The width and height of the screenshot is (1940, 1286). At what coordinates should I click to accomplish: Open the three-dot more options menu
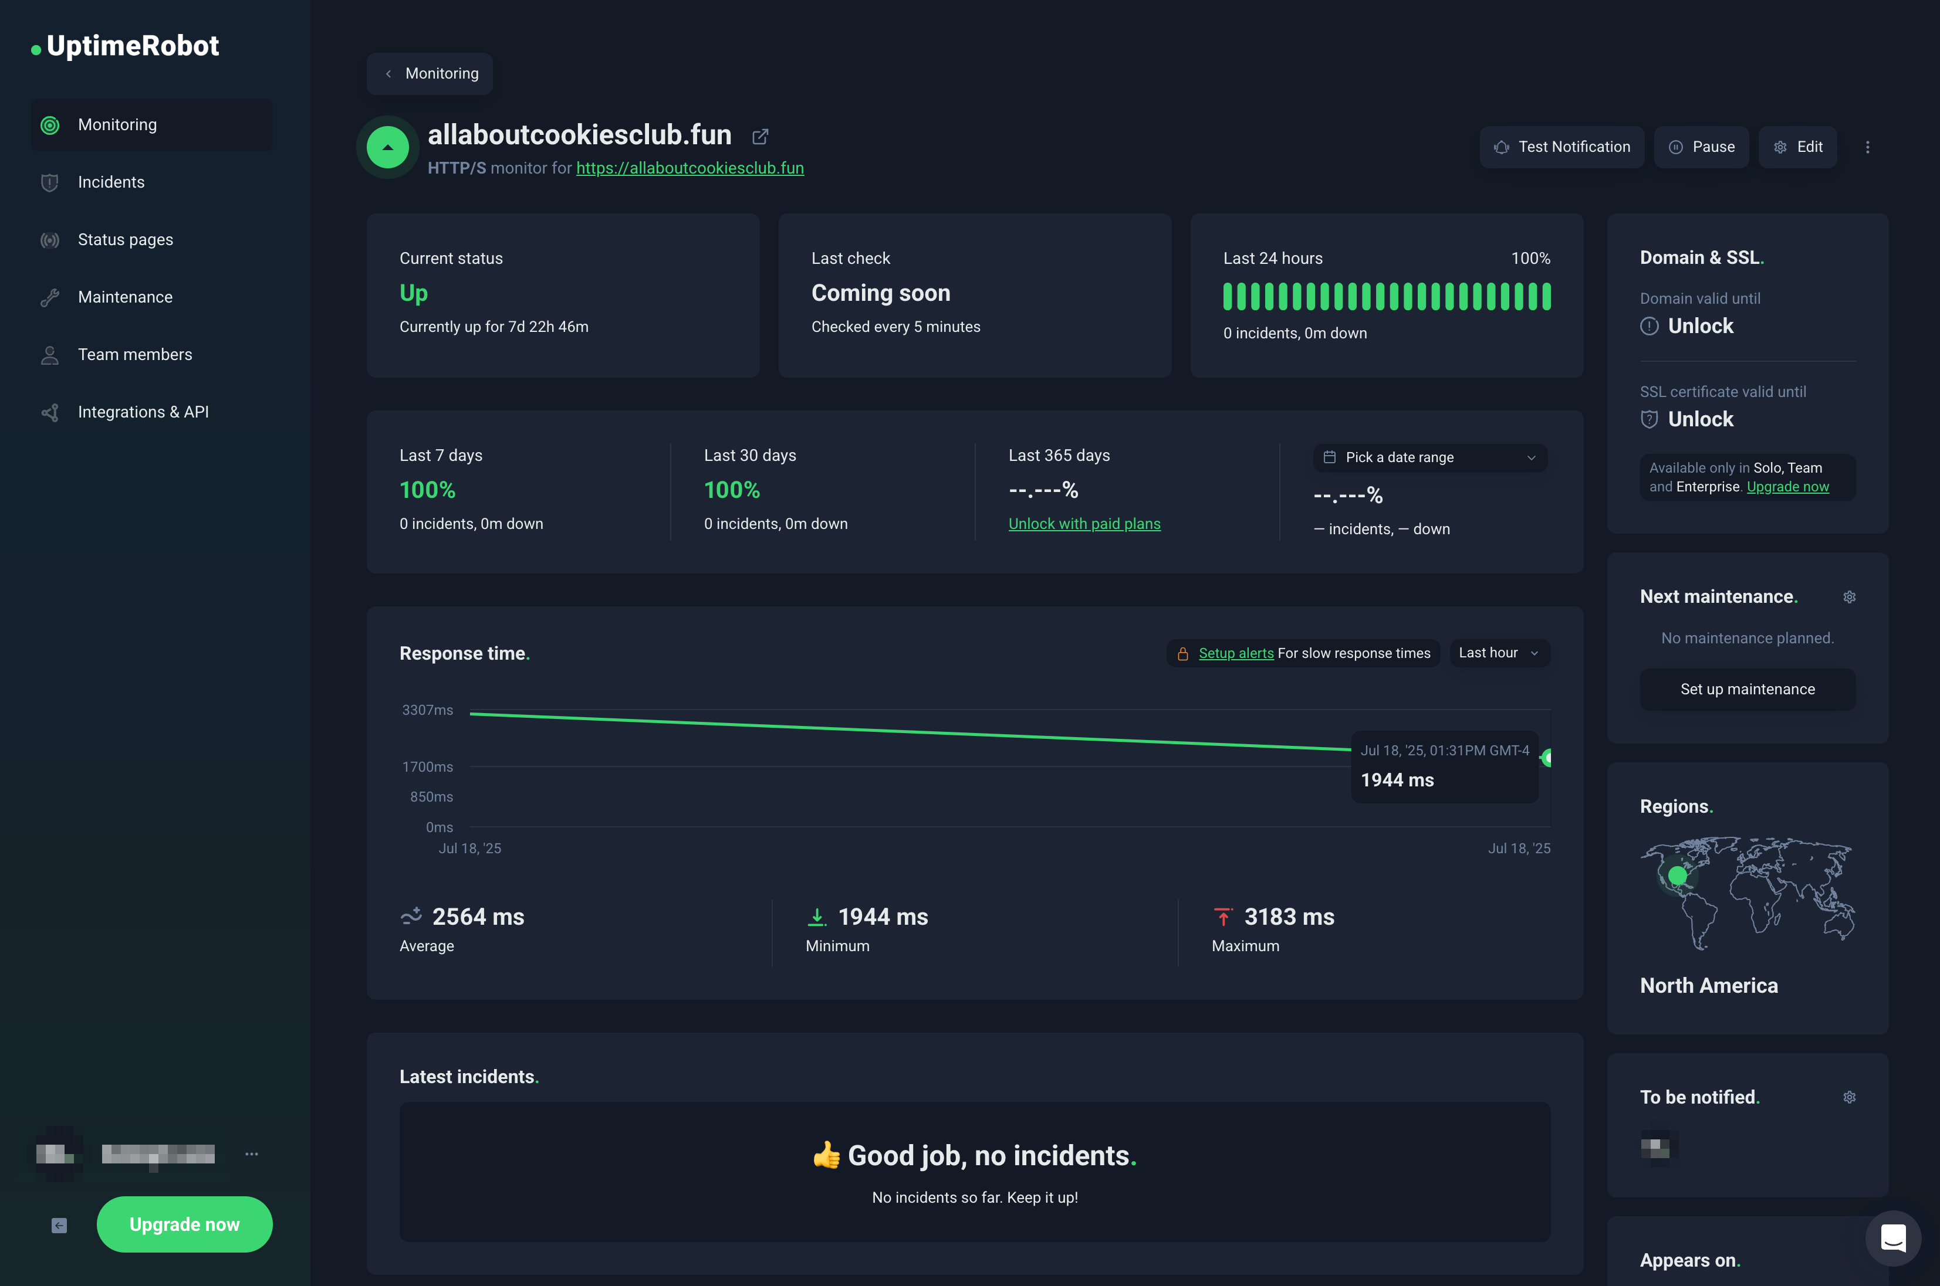pos(1868,147)
